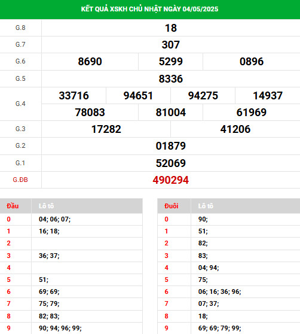Click the Đuôi column header
Screen dimensions: 300x334
171,206
